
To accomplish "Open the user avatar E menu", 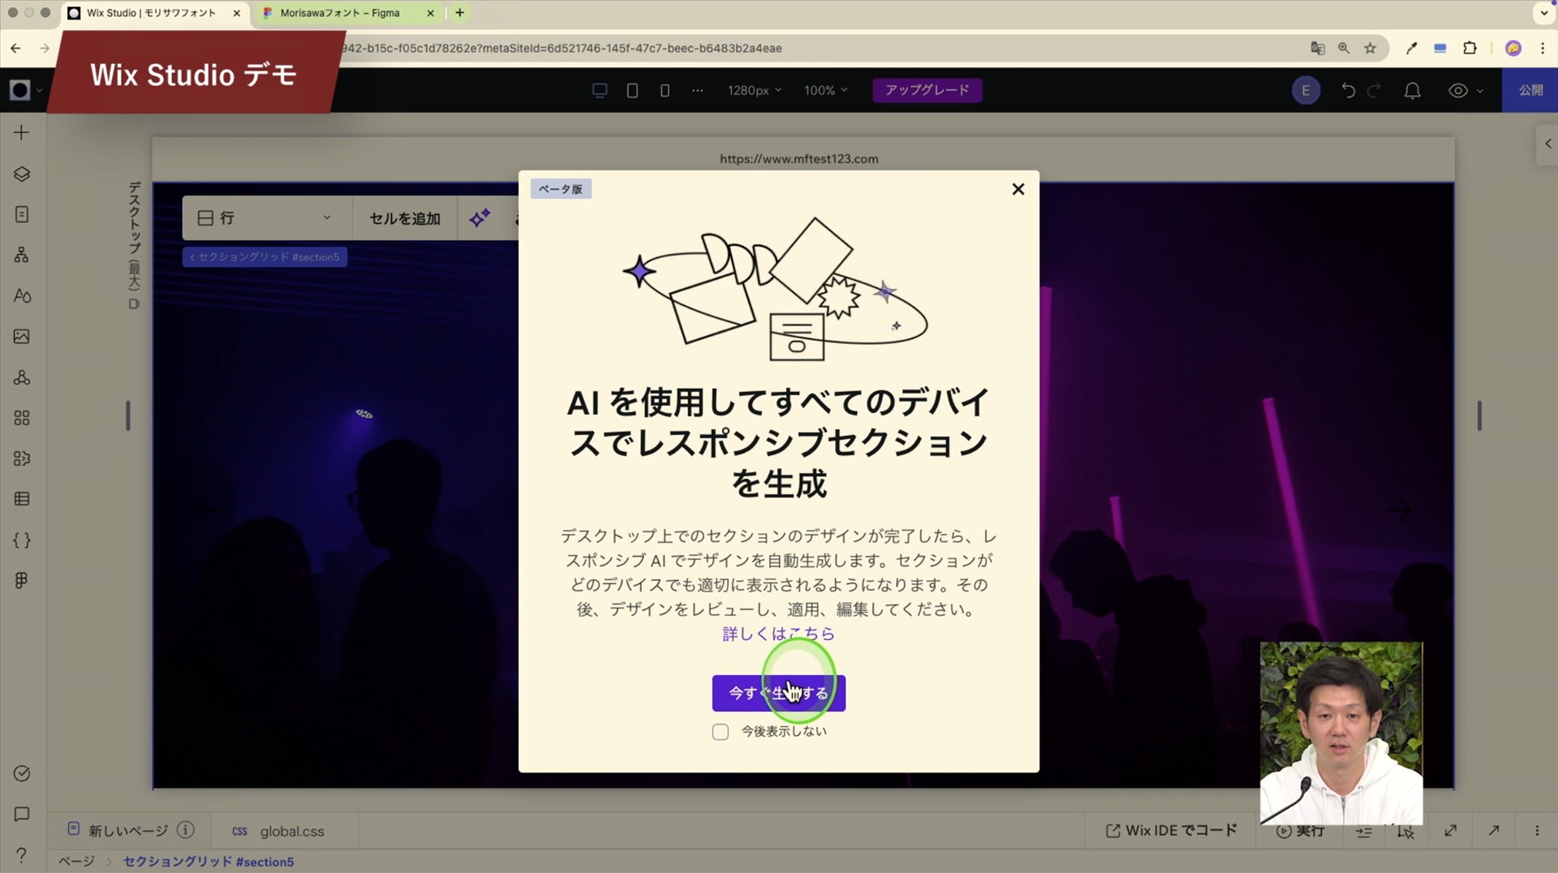I will click(1306, 90).
